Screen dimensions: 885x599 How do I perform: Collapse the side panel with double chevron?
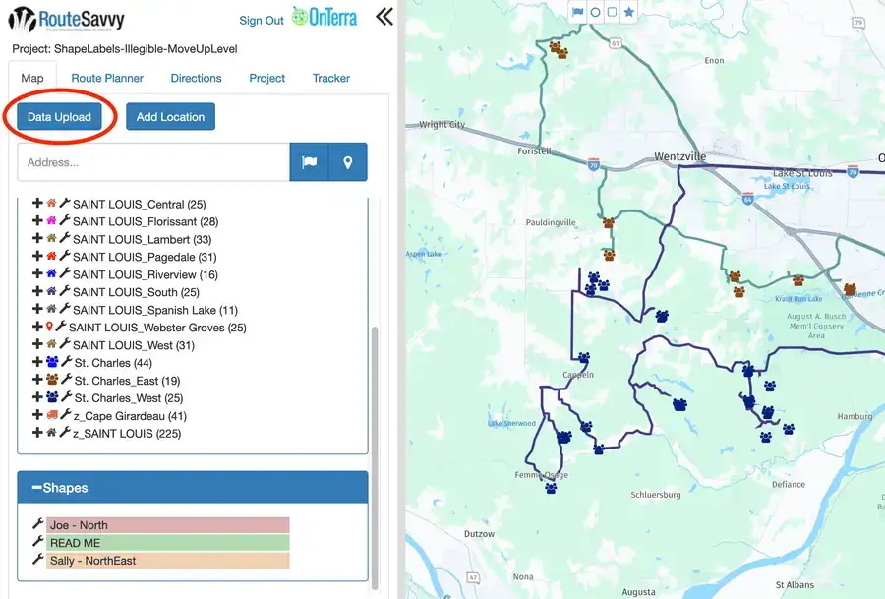[384, 17]
